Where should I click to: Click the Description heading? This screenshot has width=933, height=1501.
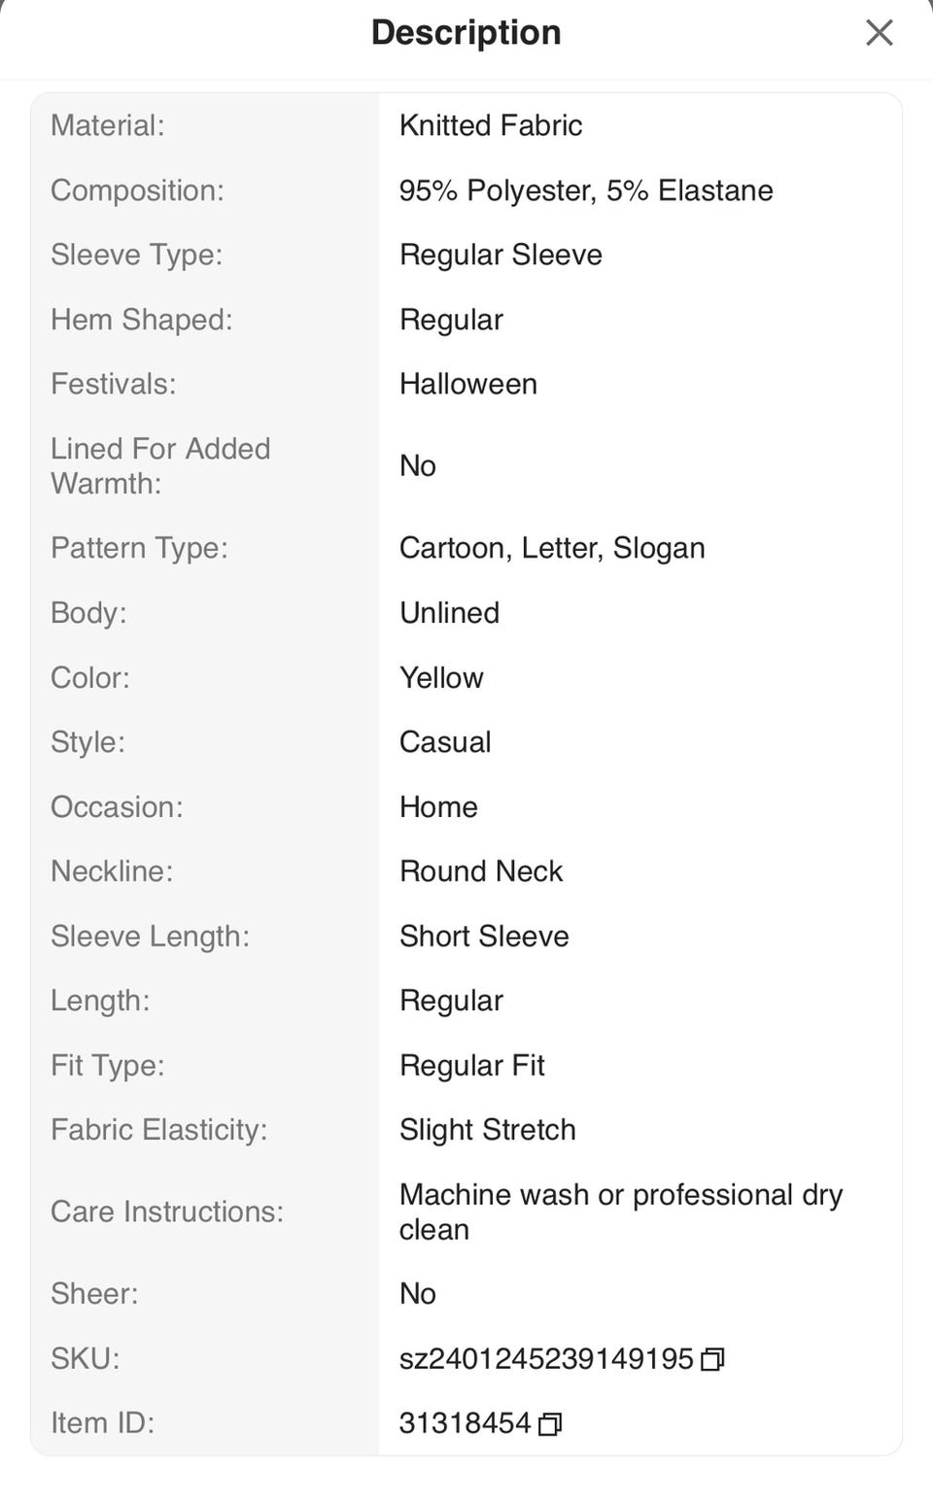point(466,33)
